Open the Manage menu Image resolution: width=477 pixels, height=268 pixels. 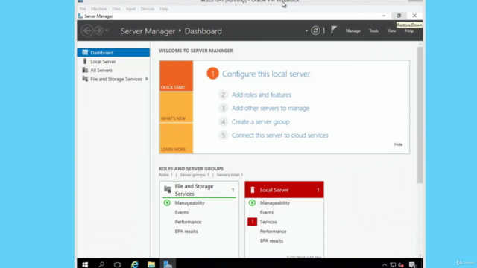pos(353,31)
